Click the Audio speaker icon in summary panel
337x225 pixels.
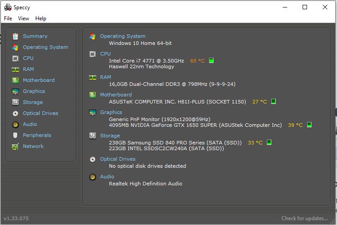(x=93, y=177)
